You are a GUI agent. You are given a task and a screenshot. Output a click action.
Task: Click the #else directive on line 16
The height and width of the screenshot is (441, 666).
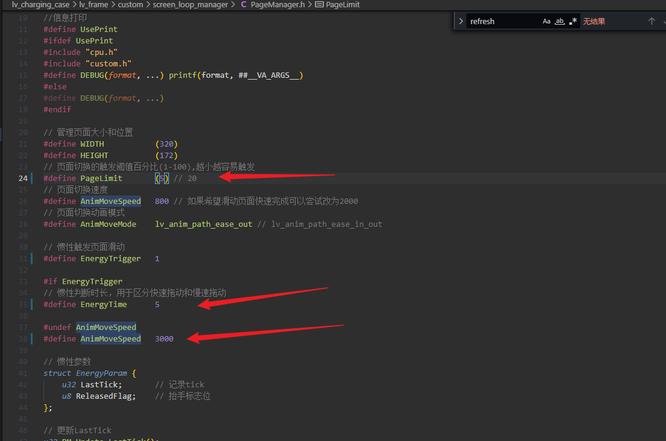[55, 87]
